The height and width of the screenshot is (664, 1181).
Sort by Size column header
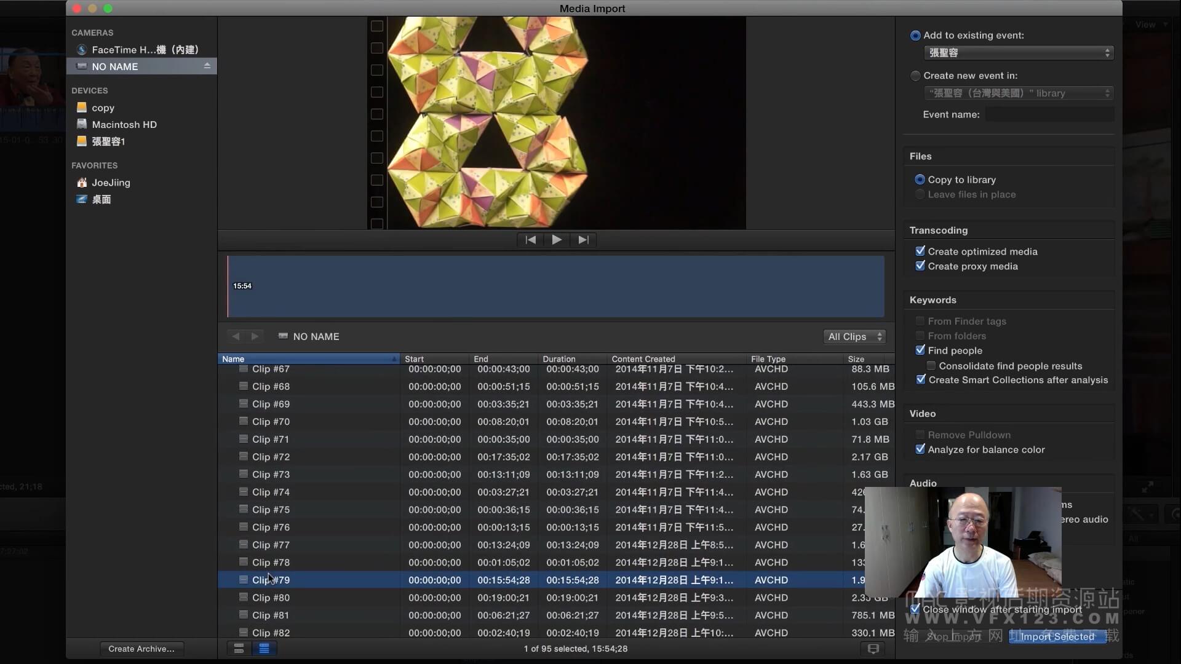tap(869, 358)
